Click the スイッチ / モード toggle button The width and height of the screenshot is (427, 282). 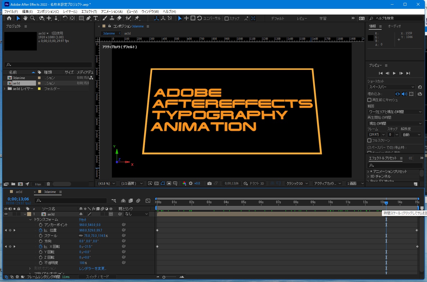pyautogui.click(x=97, y=277)
